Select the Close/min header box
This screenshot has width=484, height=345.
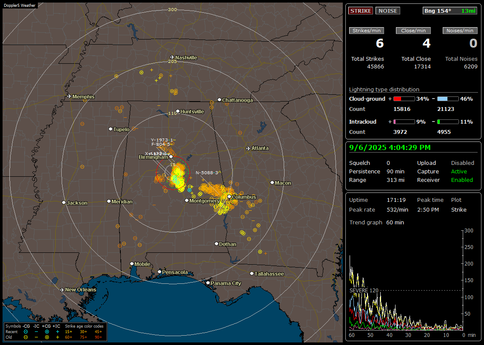413,31
